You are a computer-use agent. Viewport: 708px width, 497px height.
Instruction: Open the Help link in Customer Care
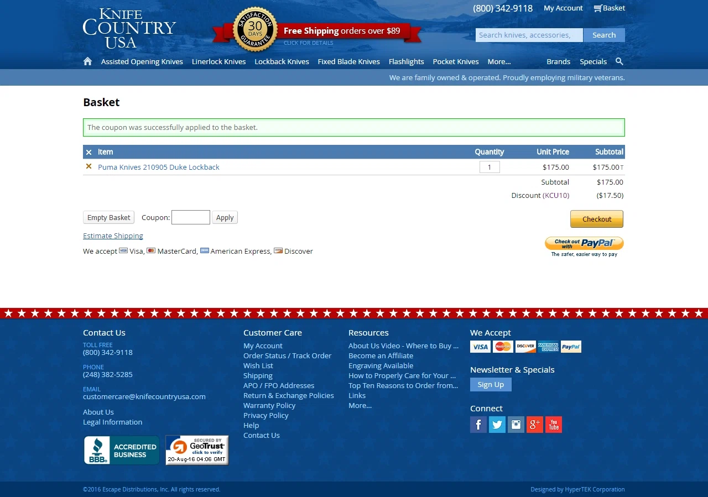pos(251,425)
